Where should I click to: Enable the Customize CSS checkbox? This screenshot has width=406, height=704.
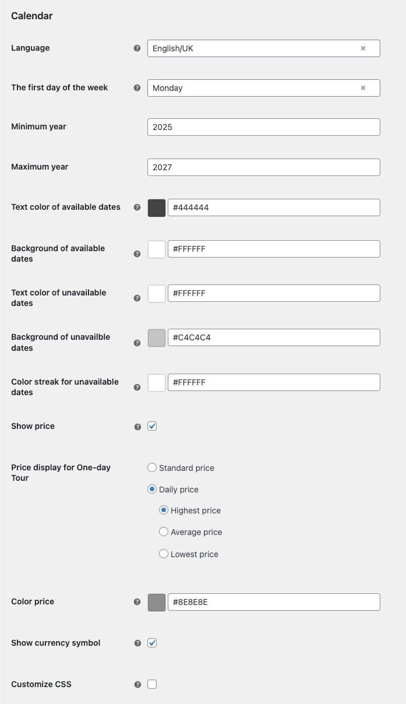click(x=152, y=684)
